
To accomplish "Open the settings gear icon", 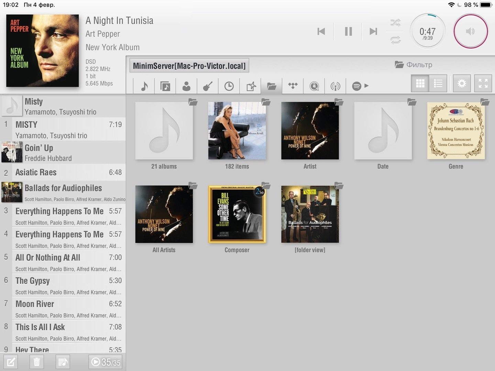I will click(462, 83).
